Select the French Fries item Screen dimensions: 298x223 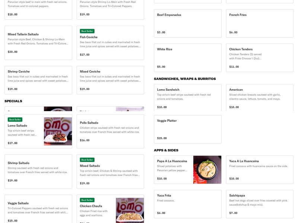click(259, 23)
